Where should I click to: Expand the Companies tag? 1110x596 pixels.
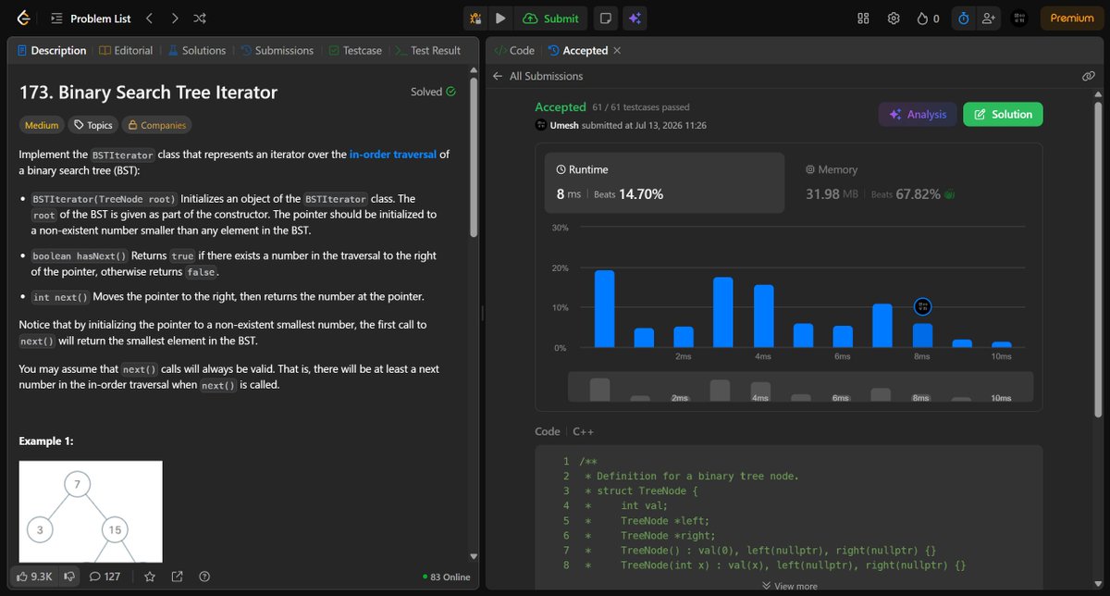click(158, 125)
